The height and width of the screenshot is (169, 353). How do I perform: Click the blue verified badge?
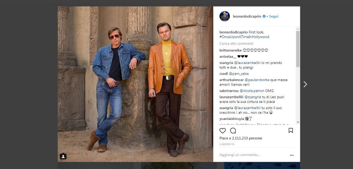tap(264, 16)
